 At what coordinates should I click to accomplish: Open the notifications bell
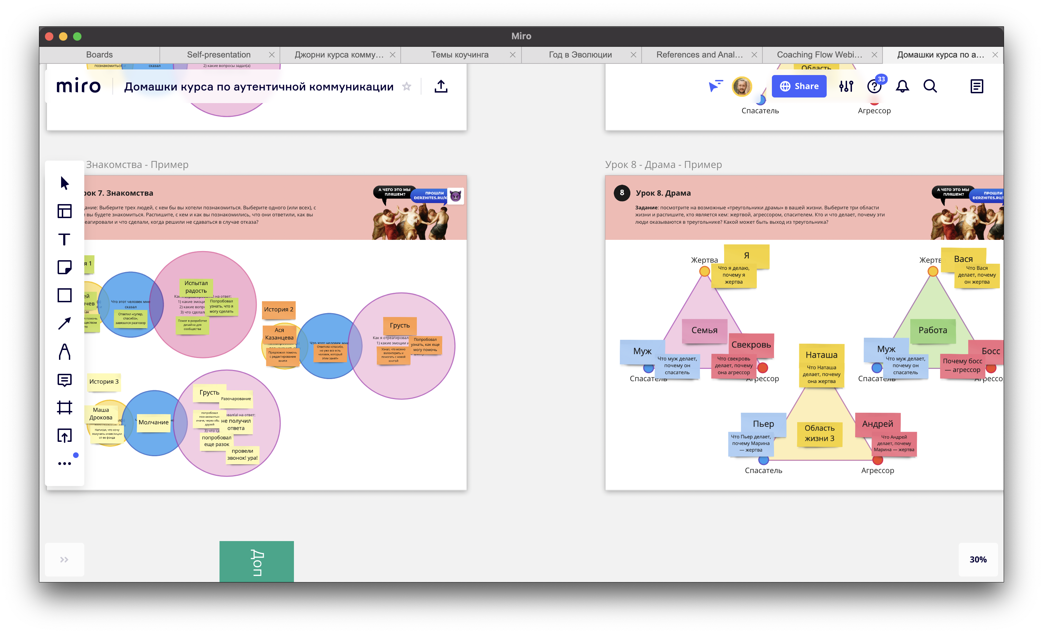[x=902, y=86]
